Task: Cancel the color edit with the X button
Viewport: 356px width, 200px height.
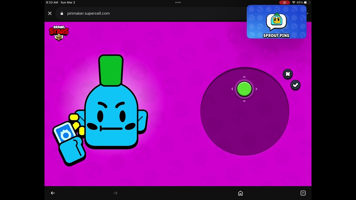Action: pyautogui.click(x=288, y=74)
